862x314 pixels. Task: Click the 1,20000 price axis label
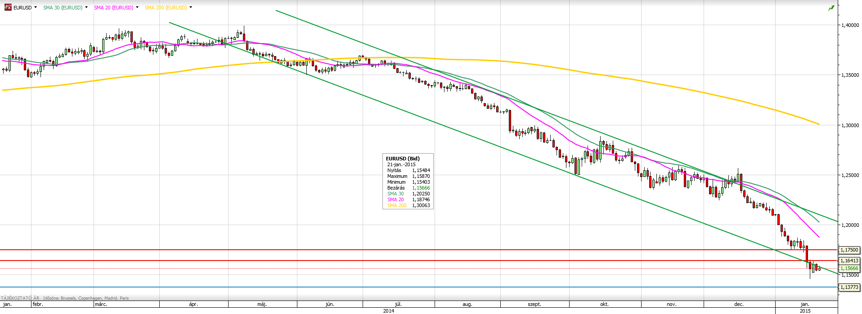[x=850, y=225]
